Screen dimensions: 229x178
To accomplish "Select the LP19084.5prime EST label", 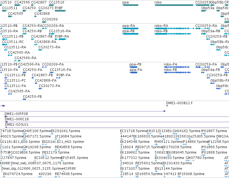I will [x=68, y=136].
